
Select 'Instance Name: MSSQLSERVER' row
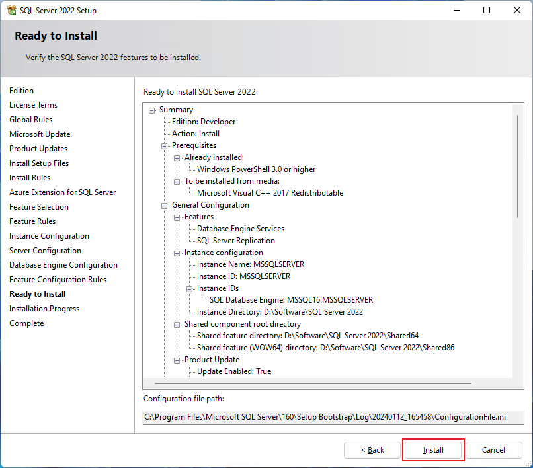(251, 264)
